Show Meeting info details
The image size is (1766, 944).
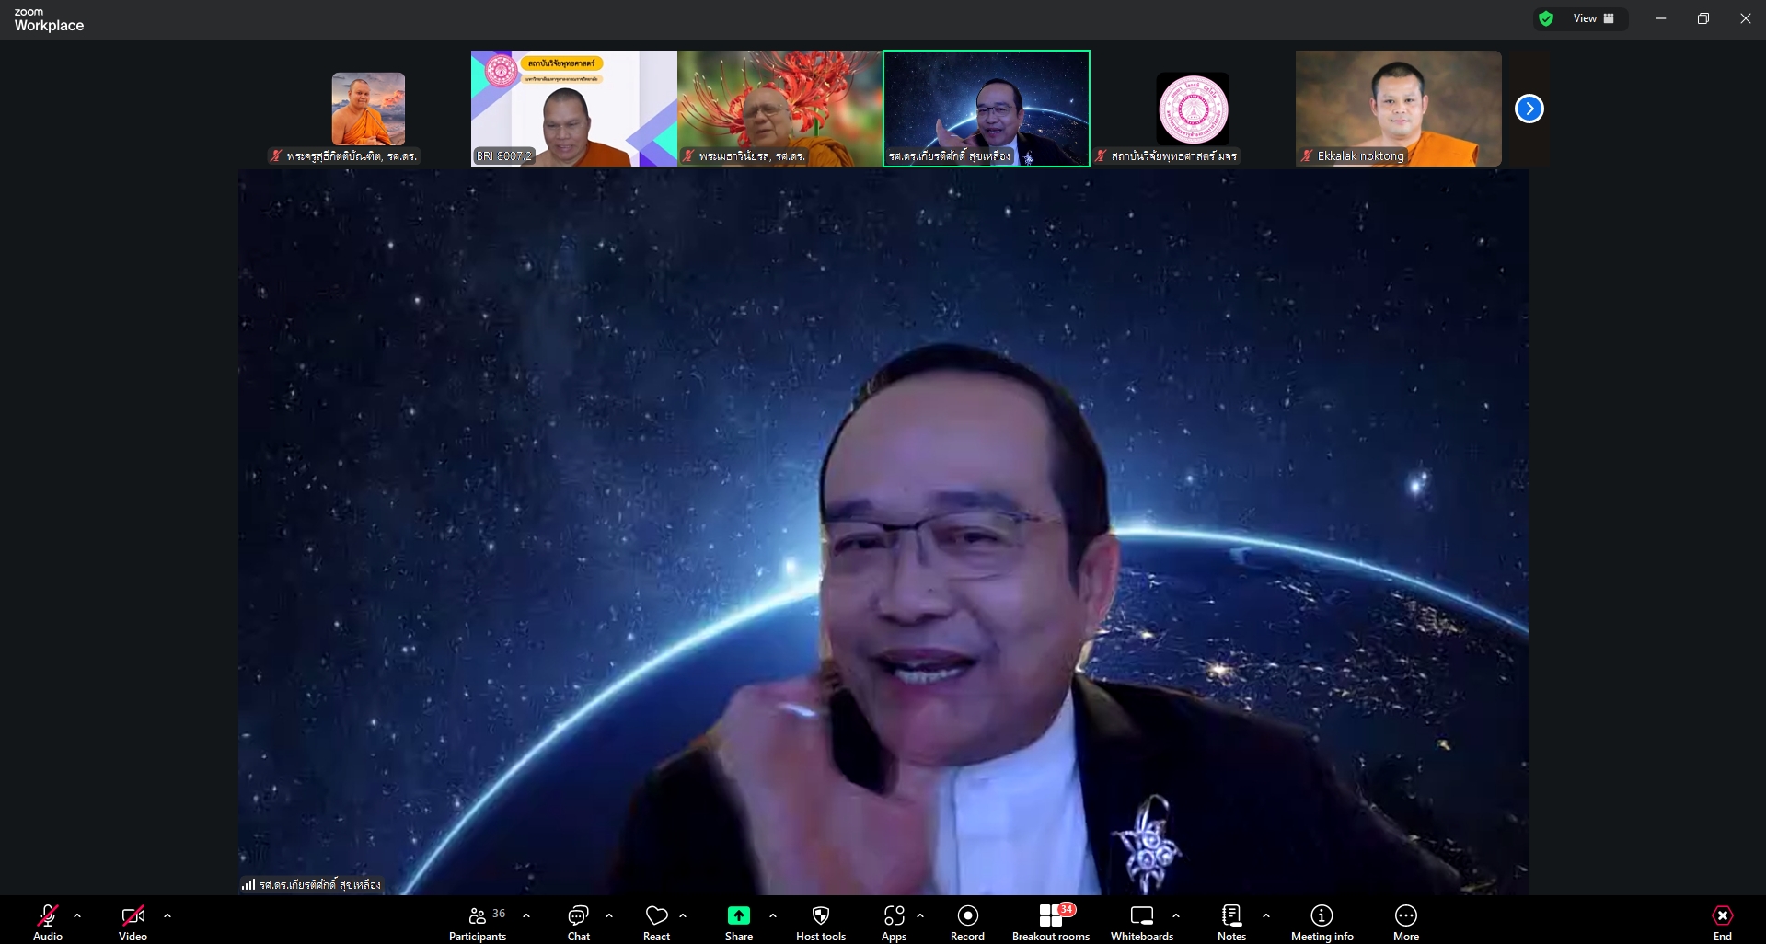pyautogui.click(x=1322, y=922)
